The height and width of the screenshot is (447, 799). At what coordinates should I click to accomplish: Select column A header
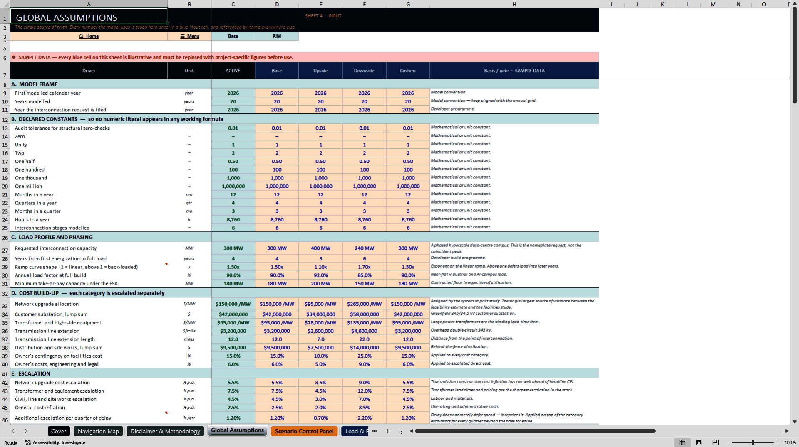(x=89, y=4)
